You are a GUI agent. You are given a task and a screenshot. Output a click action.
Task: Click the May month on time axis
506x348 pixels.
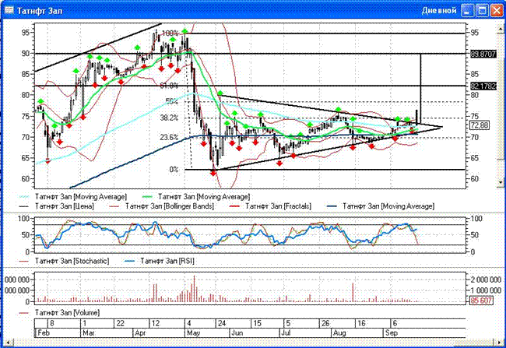click(193, 333)
